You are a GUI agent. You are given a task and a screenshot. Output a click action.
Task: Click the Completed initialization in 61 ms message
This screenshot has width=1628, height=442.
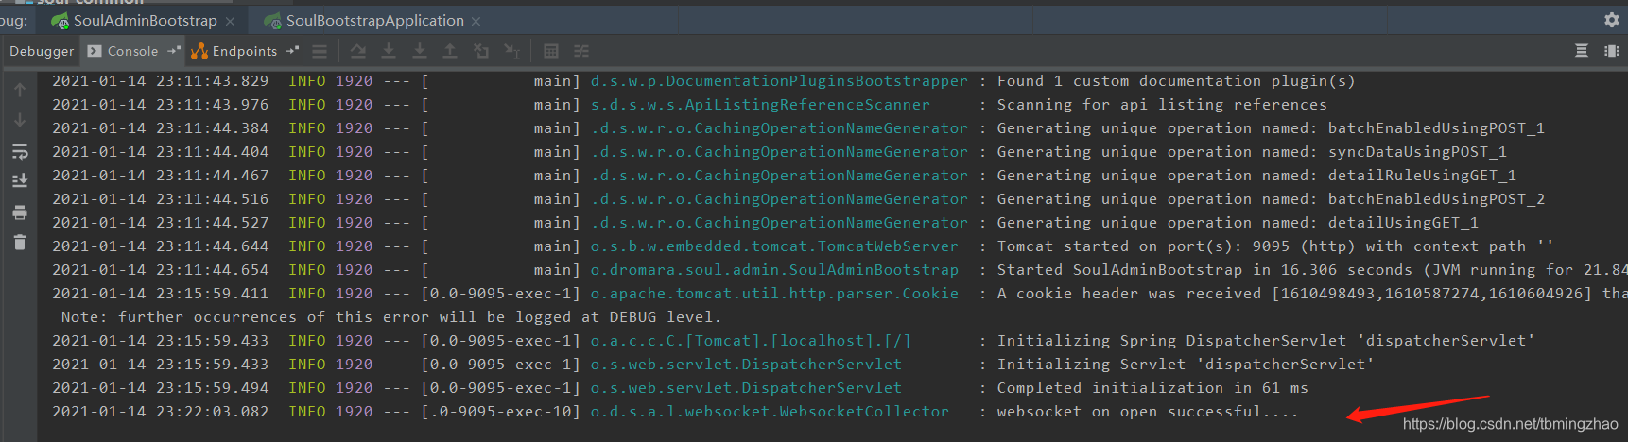point(1152,388)
